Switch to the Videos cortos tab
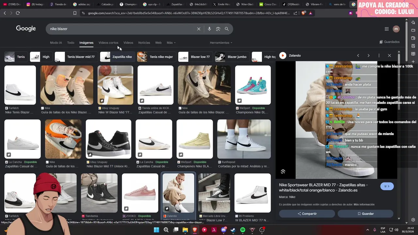Viewport: 418px width, 235px height. click(108, 43)
